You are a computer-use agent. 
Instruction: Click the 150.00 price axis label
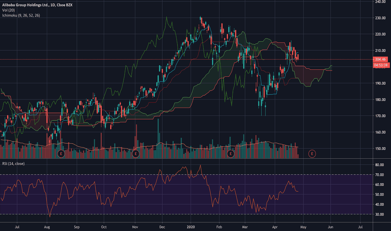380,149
